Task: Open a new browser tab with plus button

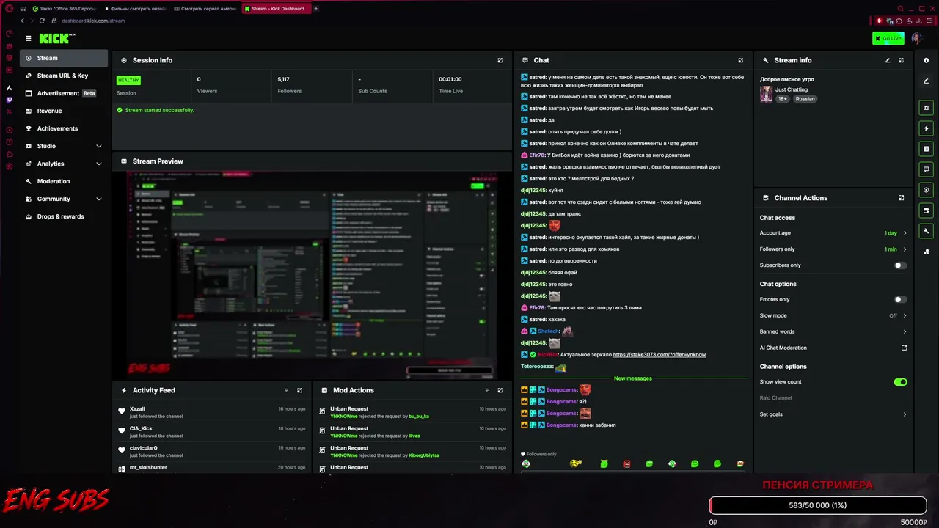Action: pos(316,9)
